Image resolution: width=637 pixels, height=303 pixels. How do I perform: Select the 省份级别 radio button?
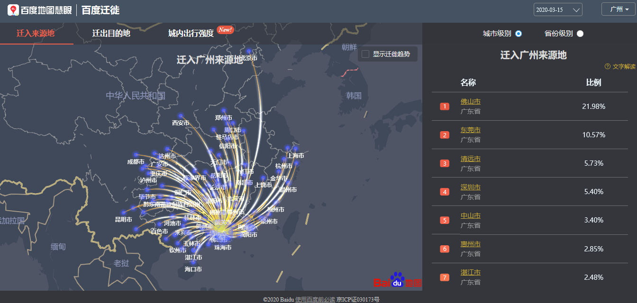[x=579, y=34]
